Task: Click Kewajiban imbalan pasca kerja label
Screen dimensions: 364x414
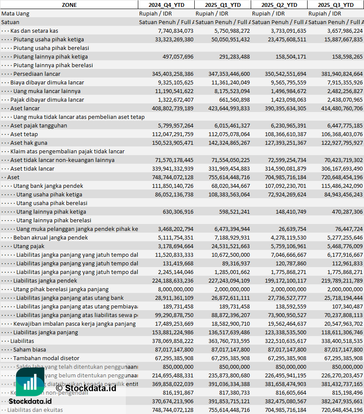Action: click(x=75, y=324)
